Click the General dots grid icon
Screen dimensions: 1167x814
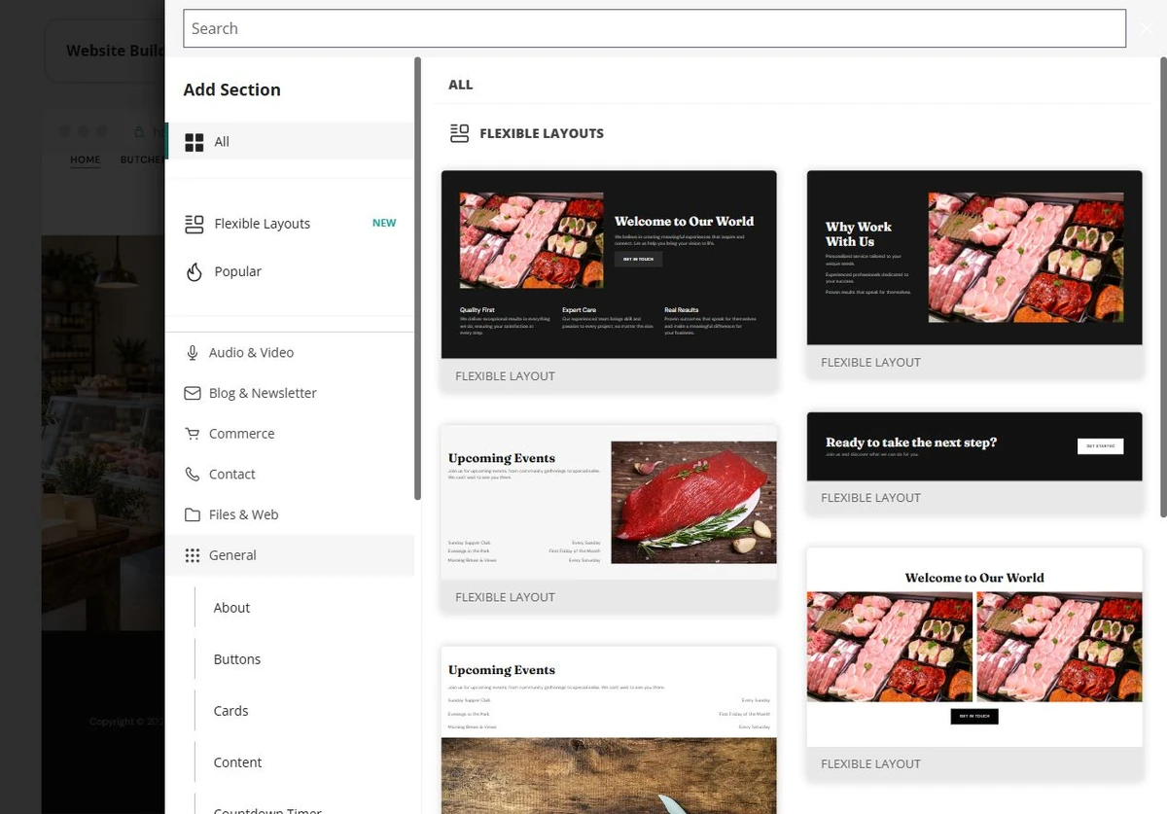coord(193,555)
